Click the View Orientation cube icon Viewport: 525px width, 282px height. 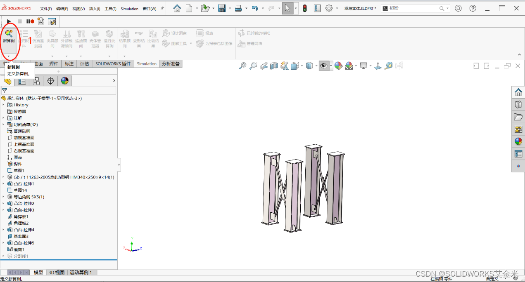(x=295, y=66)
